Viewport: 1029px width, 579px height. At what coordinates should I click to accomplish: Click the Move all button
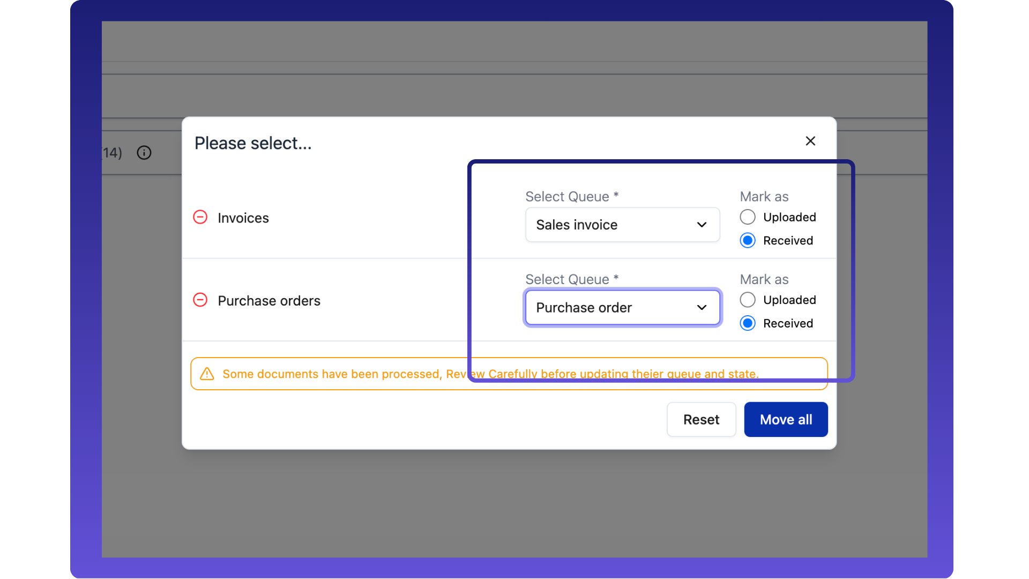[x=785, y=419]
